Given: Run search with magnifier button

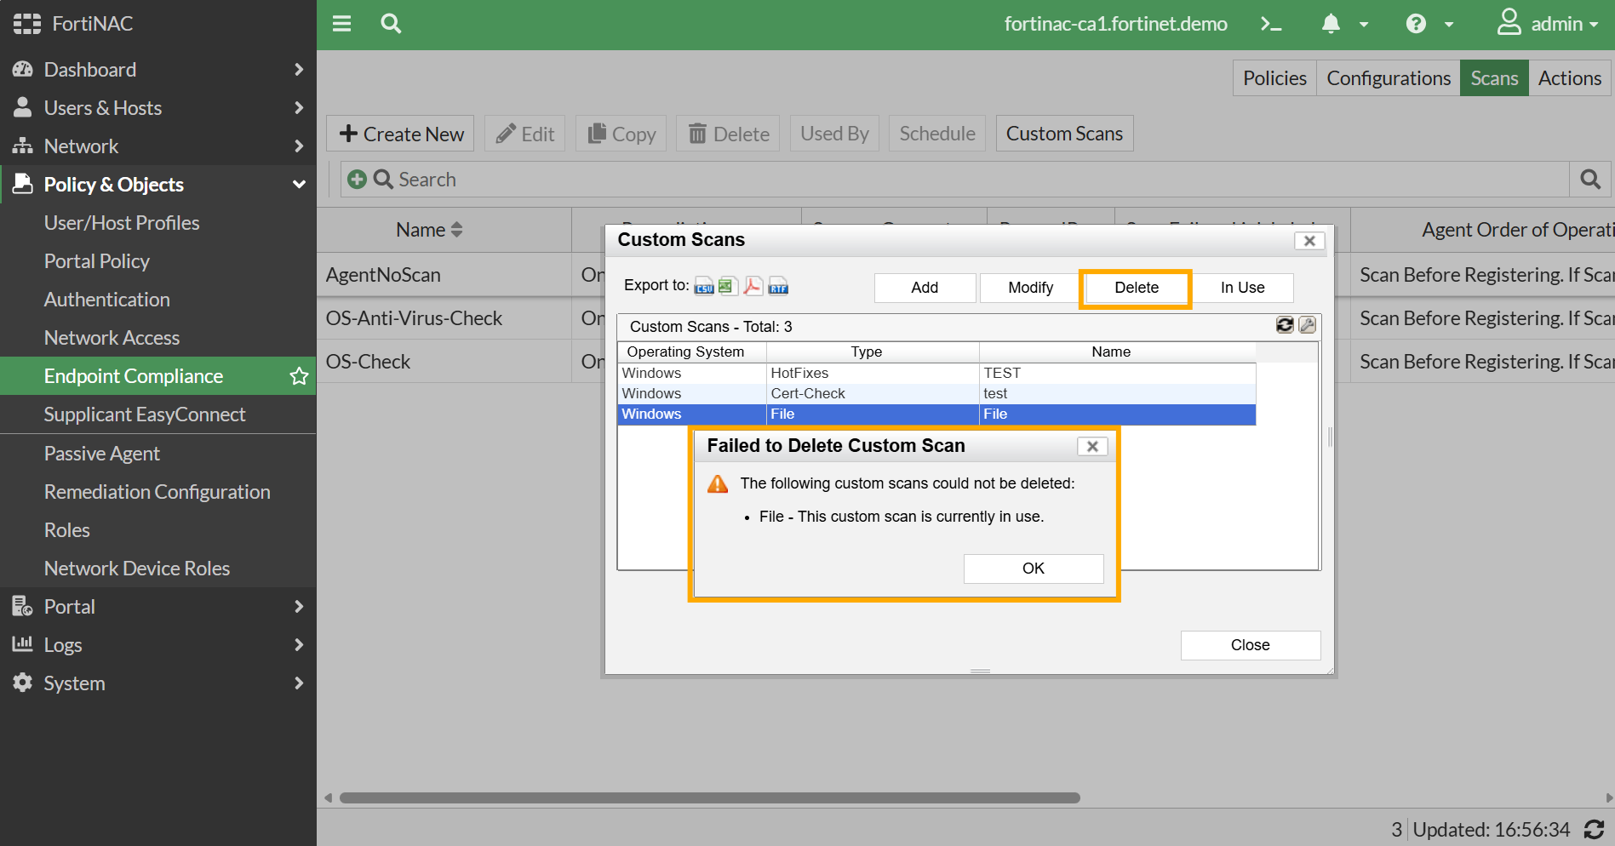Looking at the screenshot, I should click(1589, 180).
